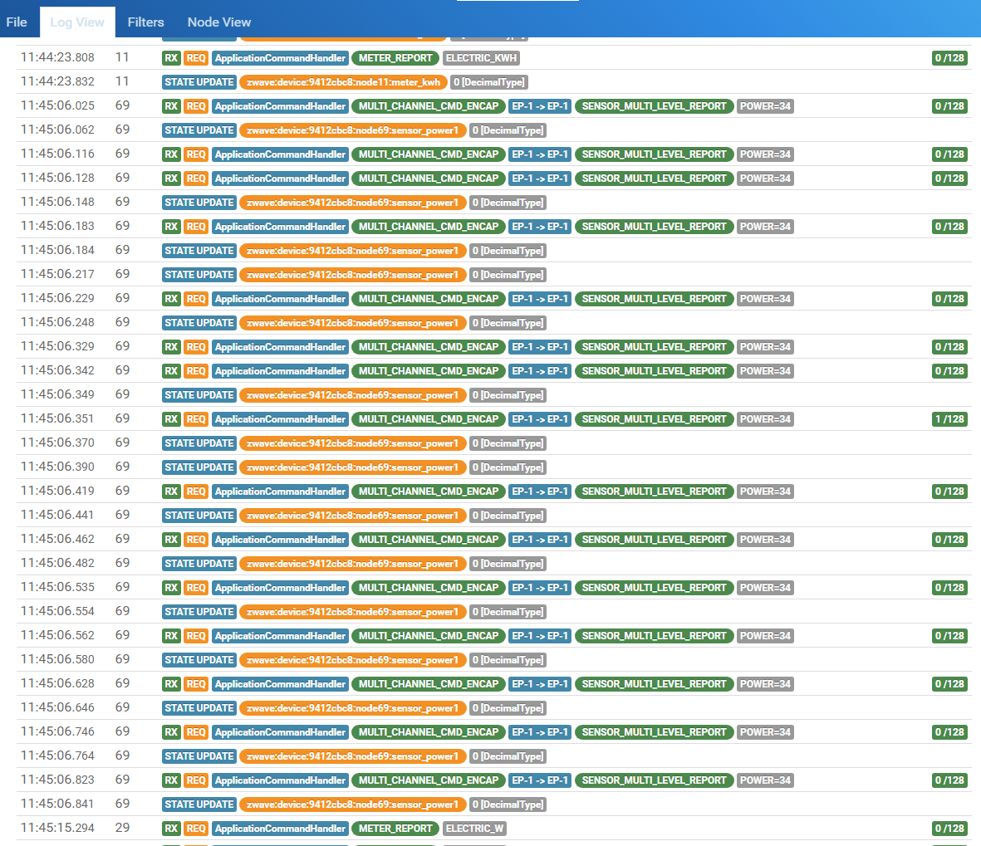Click the node11:meter_kwh state update label
The image size is (981, 846).
coord(343,82)
